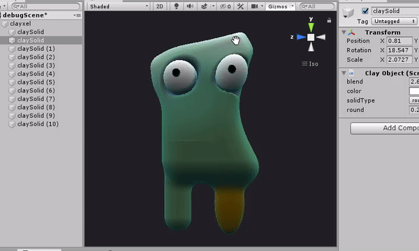Open the solidType dropdown
Screen dimensions: 419x251
click(x=414, y=100)
